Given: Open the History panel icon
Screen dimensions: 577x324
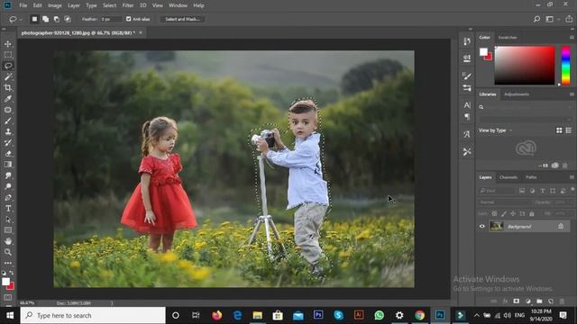Looking at the screenshot, I should [467, 41].
